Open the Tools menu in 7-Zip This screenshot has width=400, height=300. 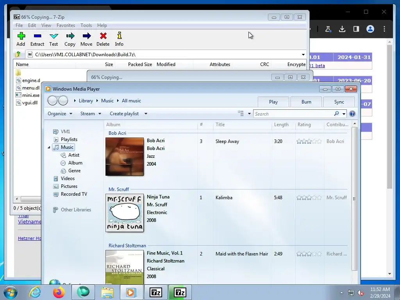point(86,25)
